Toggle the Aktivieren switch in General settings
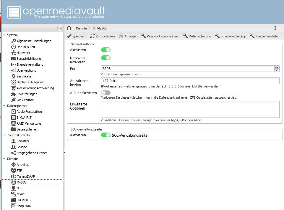Screen dimensions: 284x210 tap(106, 50)
